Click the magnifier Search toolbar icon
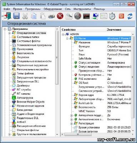Image resolution: width=137 pixels, height=143 pixels. 69,16
